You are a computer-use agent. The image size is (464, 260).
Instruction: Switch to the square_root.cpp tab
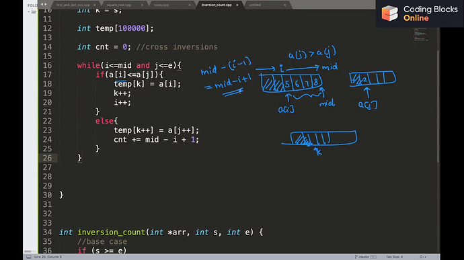(118, 5)
